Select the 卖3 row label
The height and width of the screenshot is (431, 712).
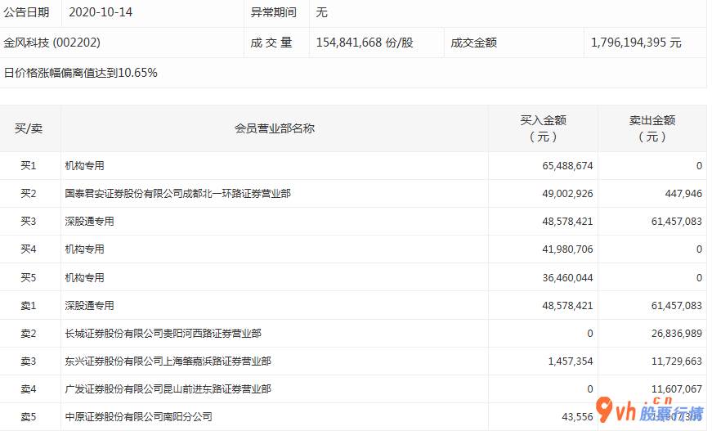29,361
